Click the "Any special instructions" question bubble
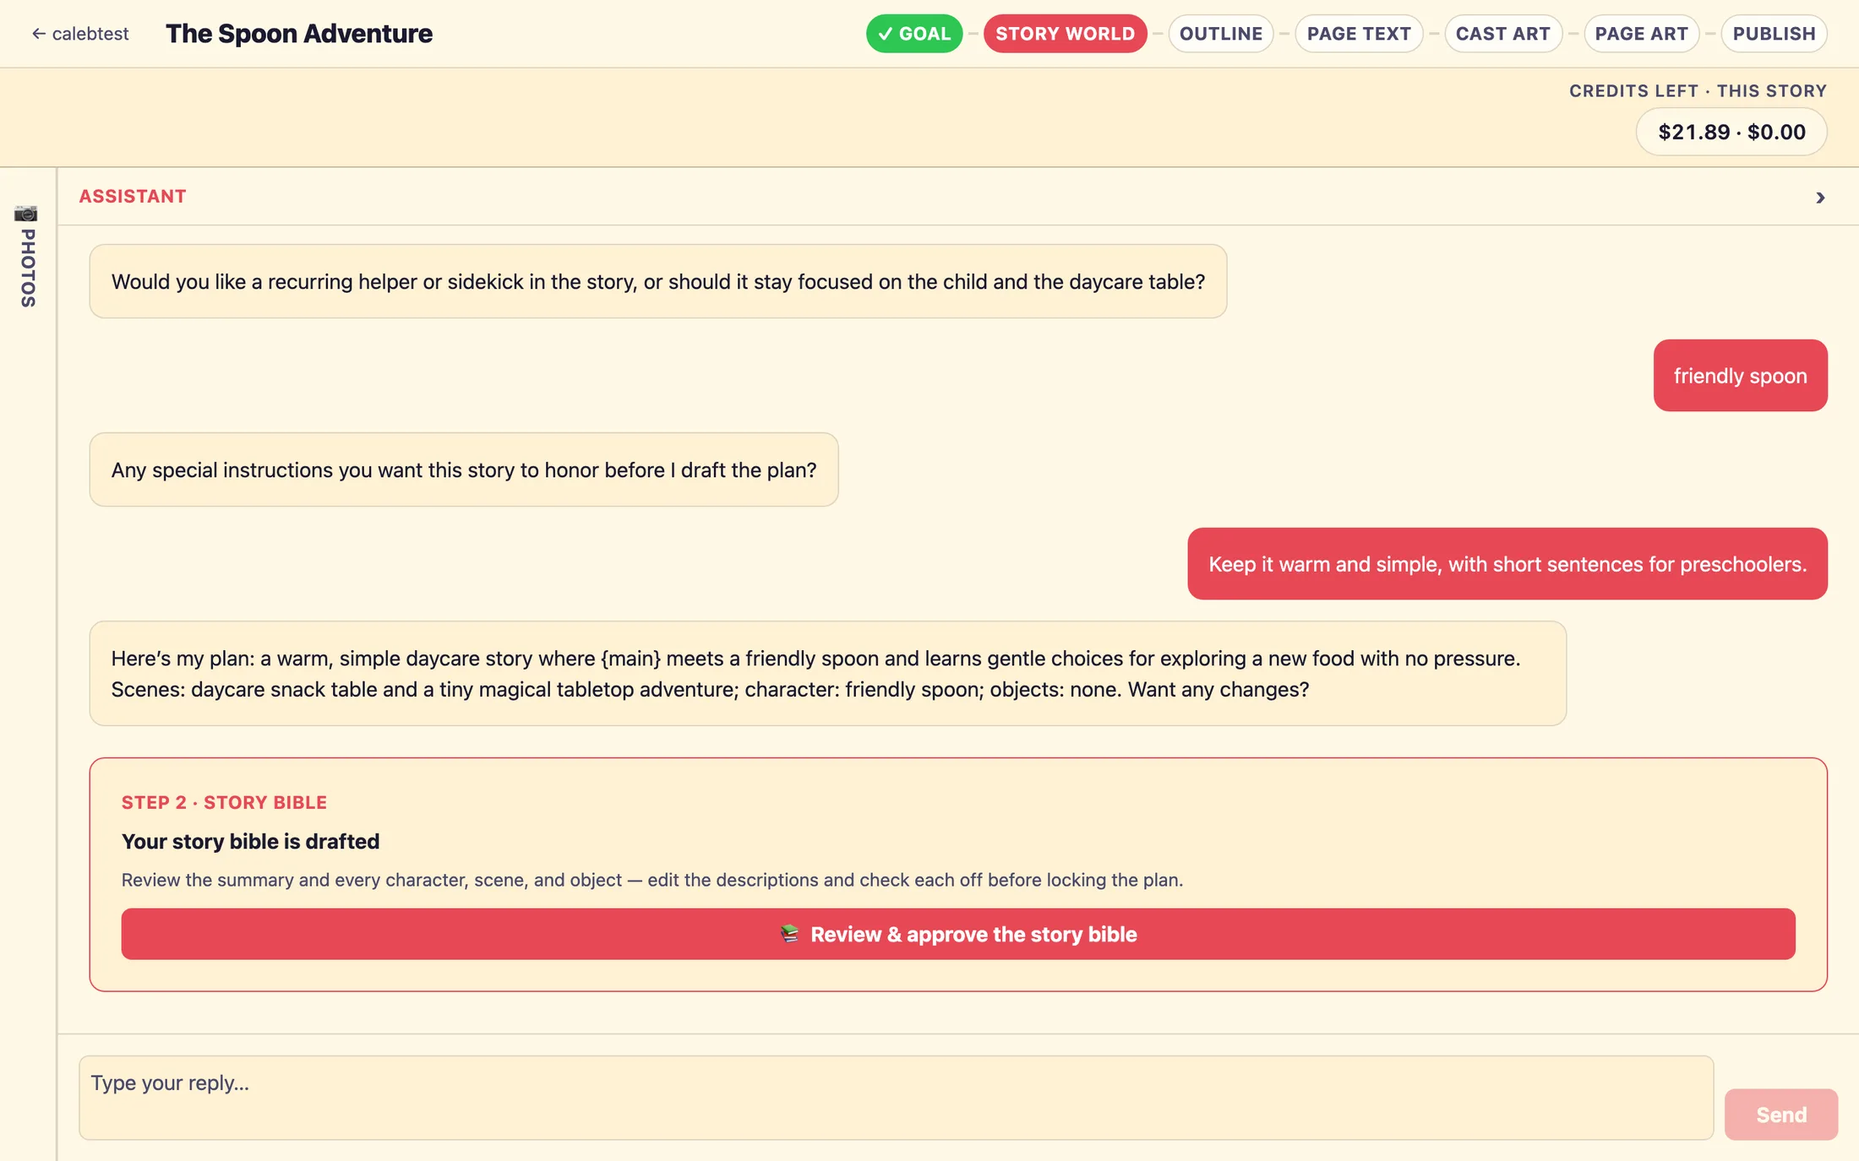Viewport: 1859px width, 1161px height. point(464,469)
